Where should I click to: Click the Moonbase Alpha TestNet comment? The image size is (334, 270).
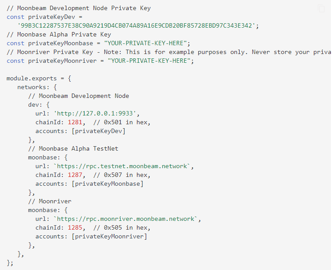[x=73, y=148]
